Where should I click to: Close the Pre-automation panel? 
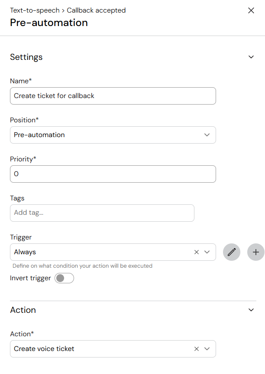coord(251,10)
